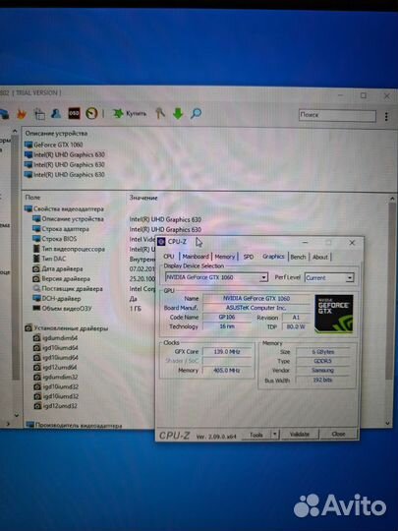Select the Поставщик драйвера row
Viewport: 398px width, 531px height.
pyautogui.click(x=68, y=288)
